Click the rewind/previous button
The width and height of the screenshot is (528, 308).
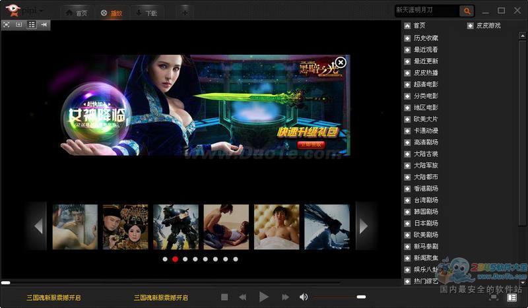click(x=242, y=297)
